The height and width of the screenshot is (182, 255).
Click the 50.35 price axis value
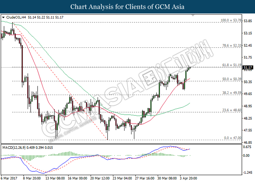(x=248, y=82)
